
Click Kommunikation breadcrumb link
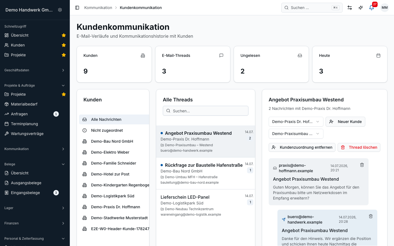(98, 8)
